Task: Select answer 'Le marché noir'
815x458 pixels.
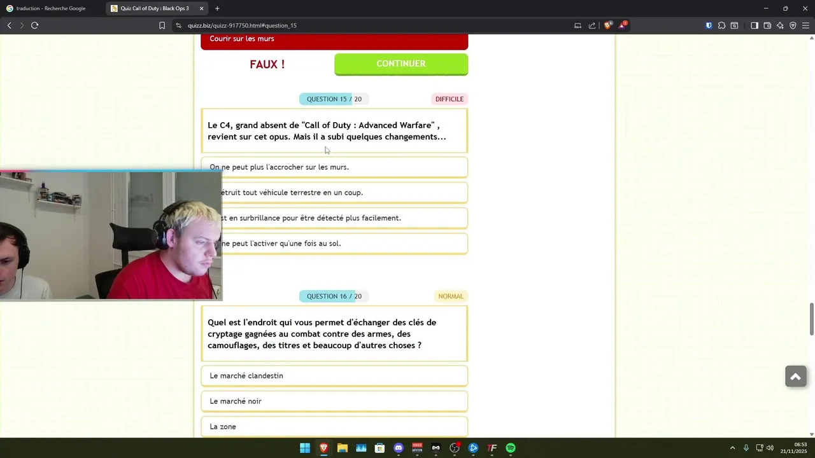Action: pos(334,401)
